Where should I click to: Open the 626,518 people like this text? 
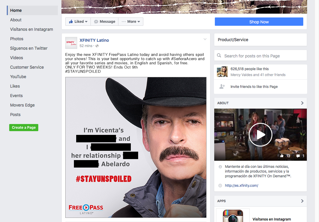250,69
